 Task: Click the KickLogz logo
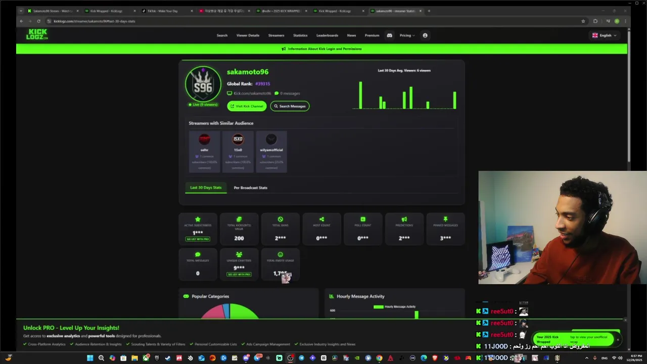coord(37,34)
